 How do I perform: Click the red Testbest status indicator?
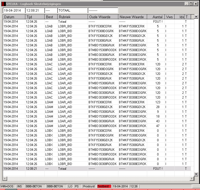tap(104, 186)
